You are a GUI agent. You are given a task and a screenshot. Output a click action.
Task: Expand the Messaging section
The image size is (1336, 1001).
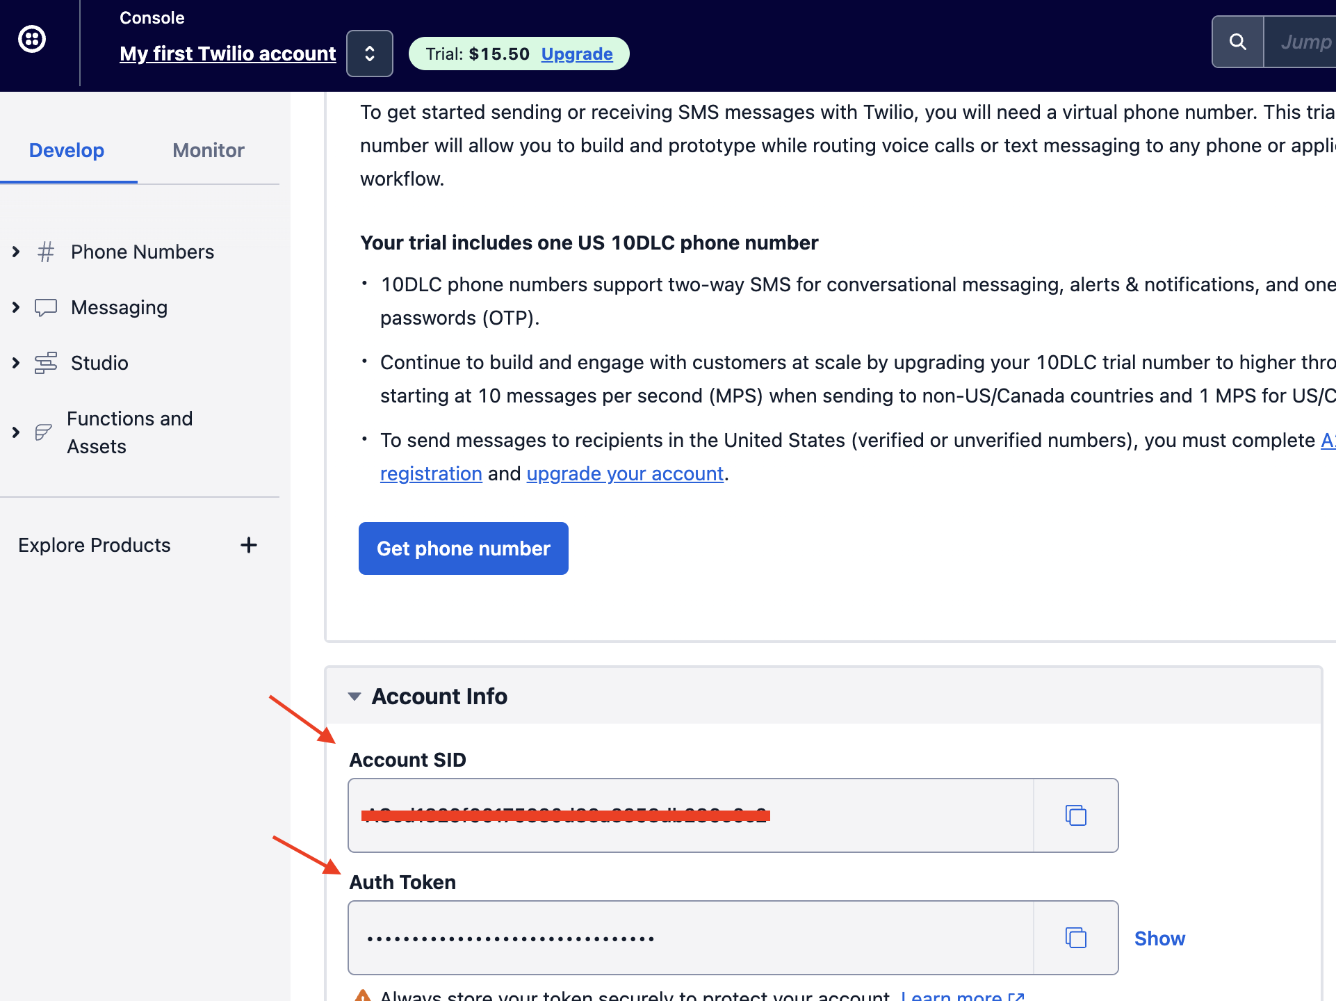16,307
